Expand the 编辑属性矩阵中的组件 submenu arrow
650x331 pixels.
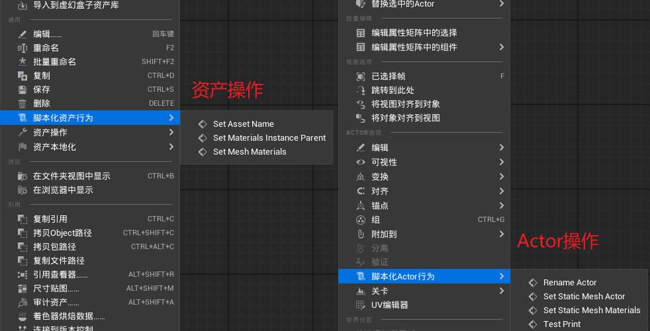501,47
